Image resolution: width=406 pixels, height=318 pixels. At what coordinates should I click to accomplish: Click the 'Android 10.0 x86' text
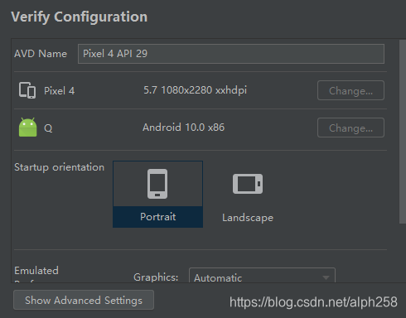pyautogui.click(x=184, y=128)
